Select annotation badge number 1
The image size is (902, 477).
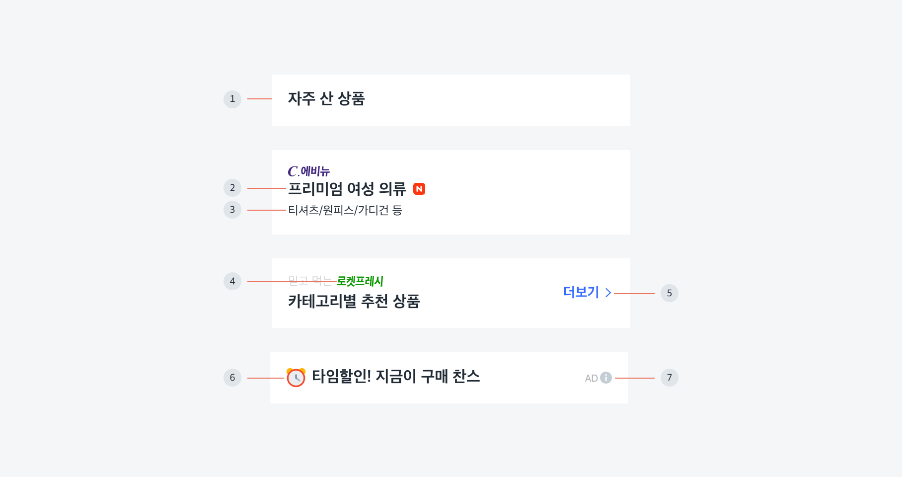coord(232,99)
